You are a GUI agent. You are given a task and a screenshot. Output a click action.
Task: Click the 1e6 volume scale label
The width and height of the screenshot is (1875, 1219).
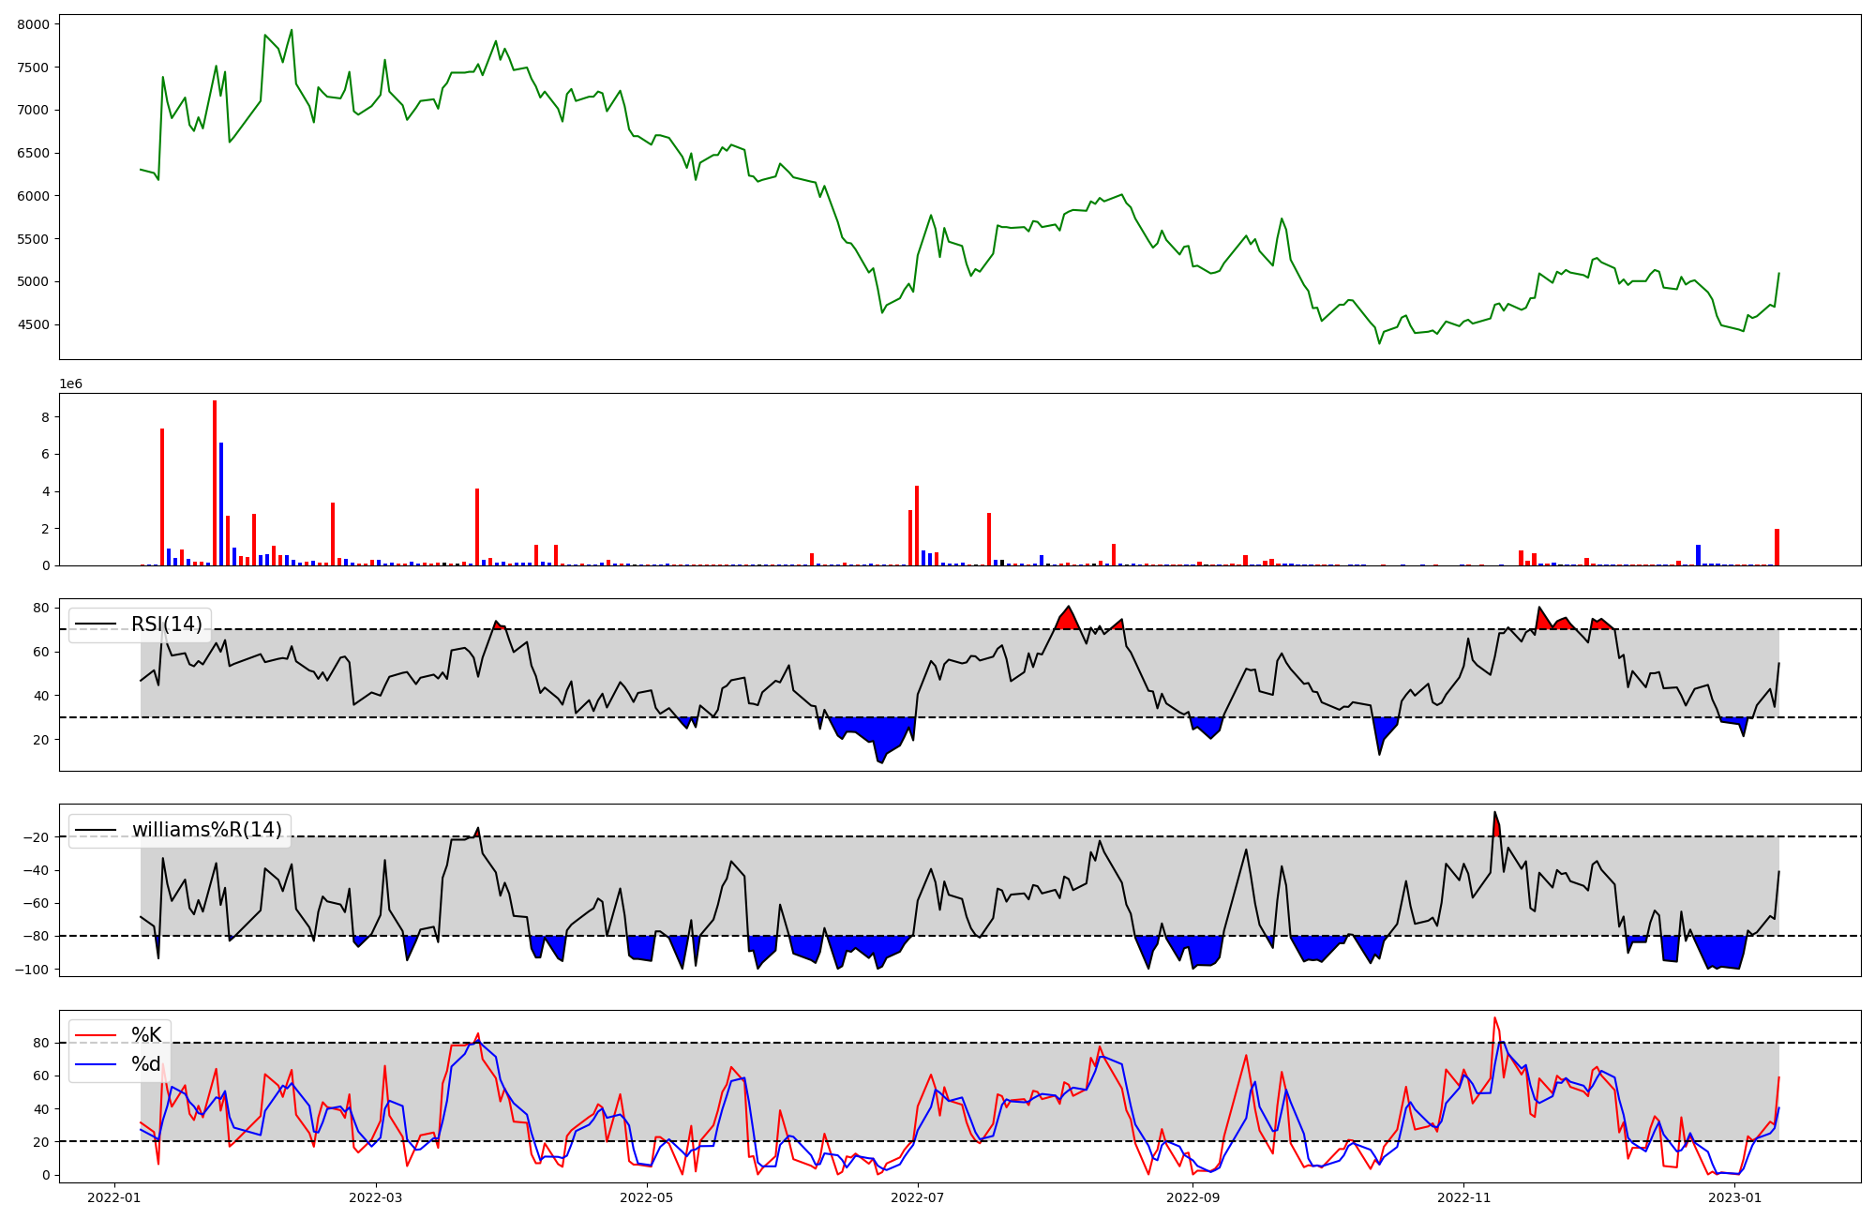coord(71,384)
